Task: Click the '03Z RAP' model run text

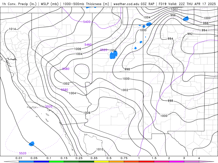Action: pyautogui.click(x=147, y=4)
